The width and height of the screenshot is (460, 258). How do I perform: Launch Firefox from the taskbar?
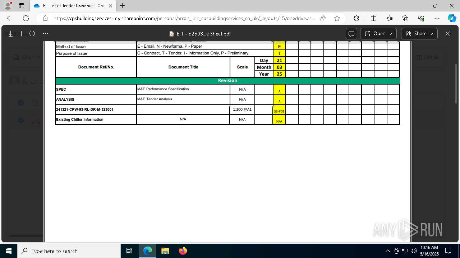pyautogui.click(x=183, y=251)
